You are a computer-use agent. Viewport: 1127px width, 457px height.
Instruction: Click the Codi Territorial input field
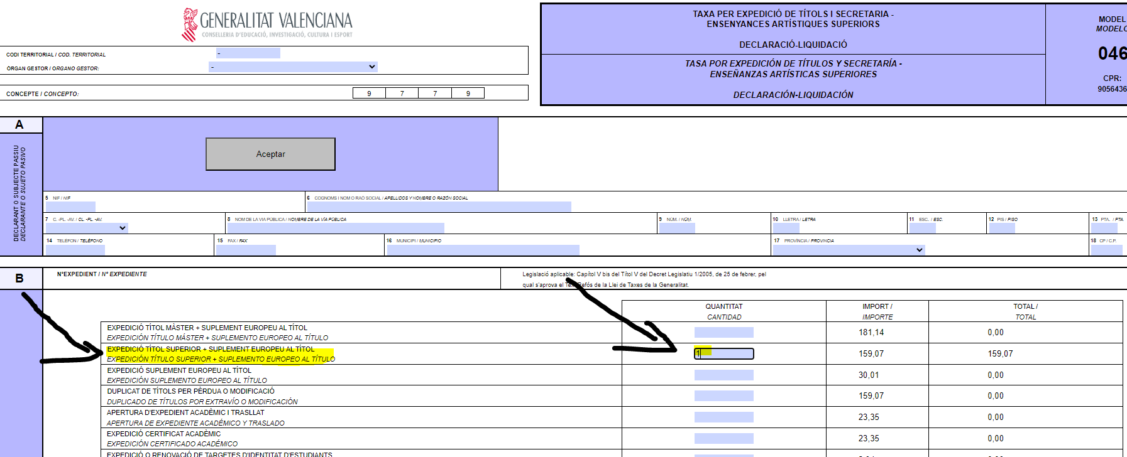(248, 53)
